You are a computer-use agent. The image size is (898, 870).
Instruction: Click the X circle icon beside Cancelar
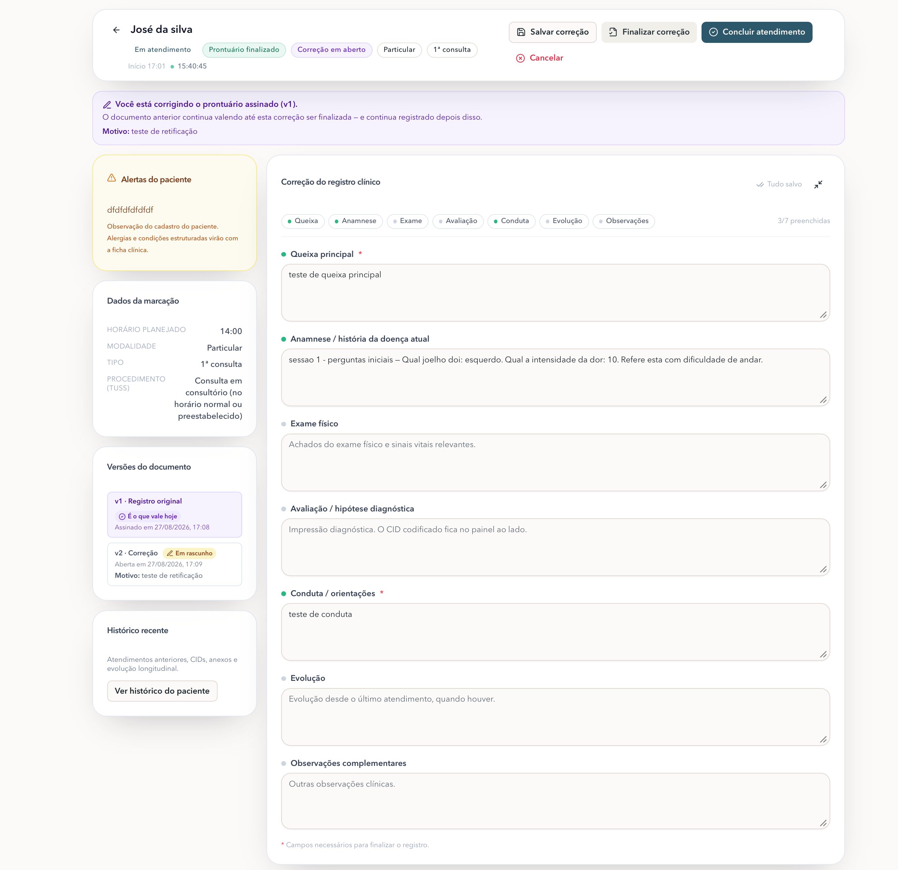[521, 58]
